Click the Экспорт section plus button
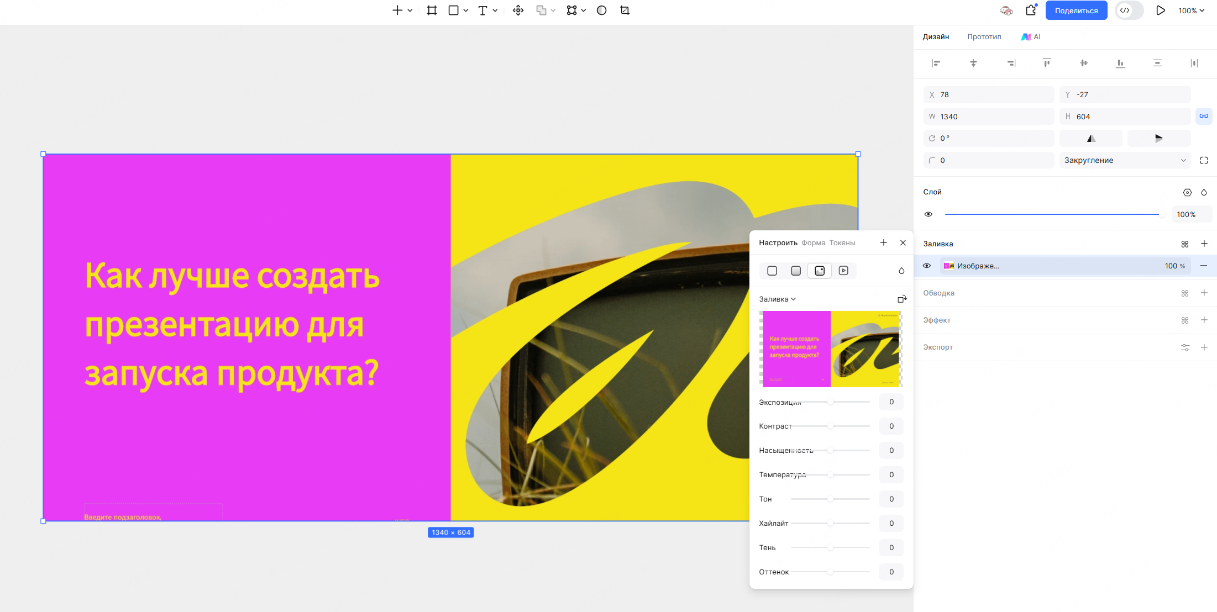 point(1205,347)
